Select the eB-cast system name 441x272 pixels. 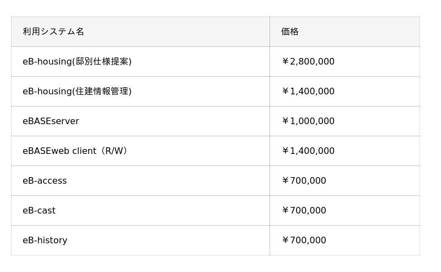pyautogui.click(x=39, y=211)
